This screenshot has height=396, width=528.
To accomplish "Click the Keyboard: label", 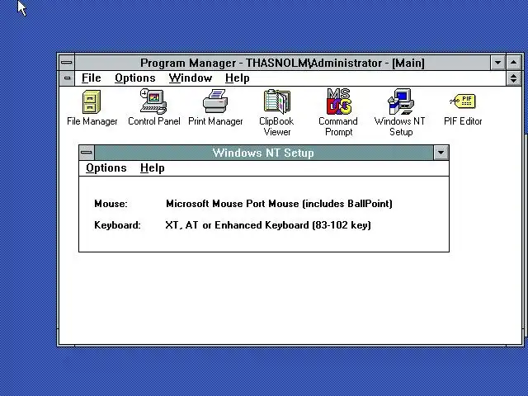I will pos(117,225).
